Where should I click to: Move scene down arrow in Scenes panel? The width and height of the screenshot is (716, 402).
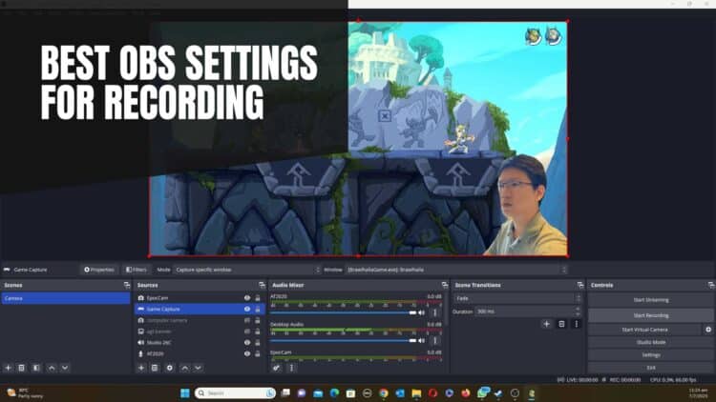pyautogui.click(x=65, y=368)
